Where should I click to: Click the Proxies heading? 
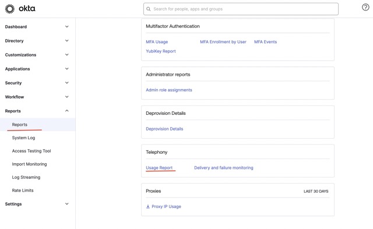(x=153, y=191)
